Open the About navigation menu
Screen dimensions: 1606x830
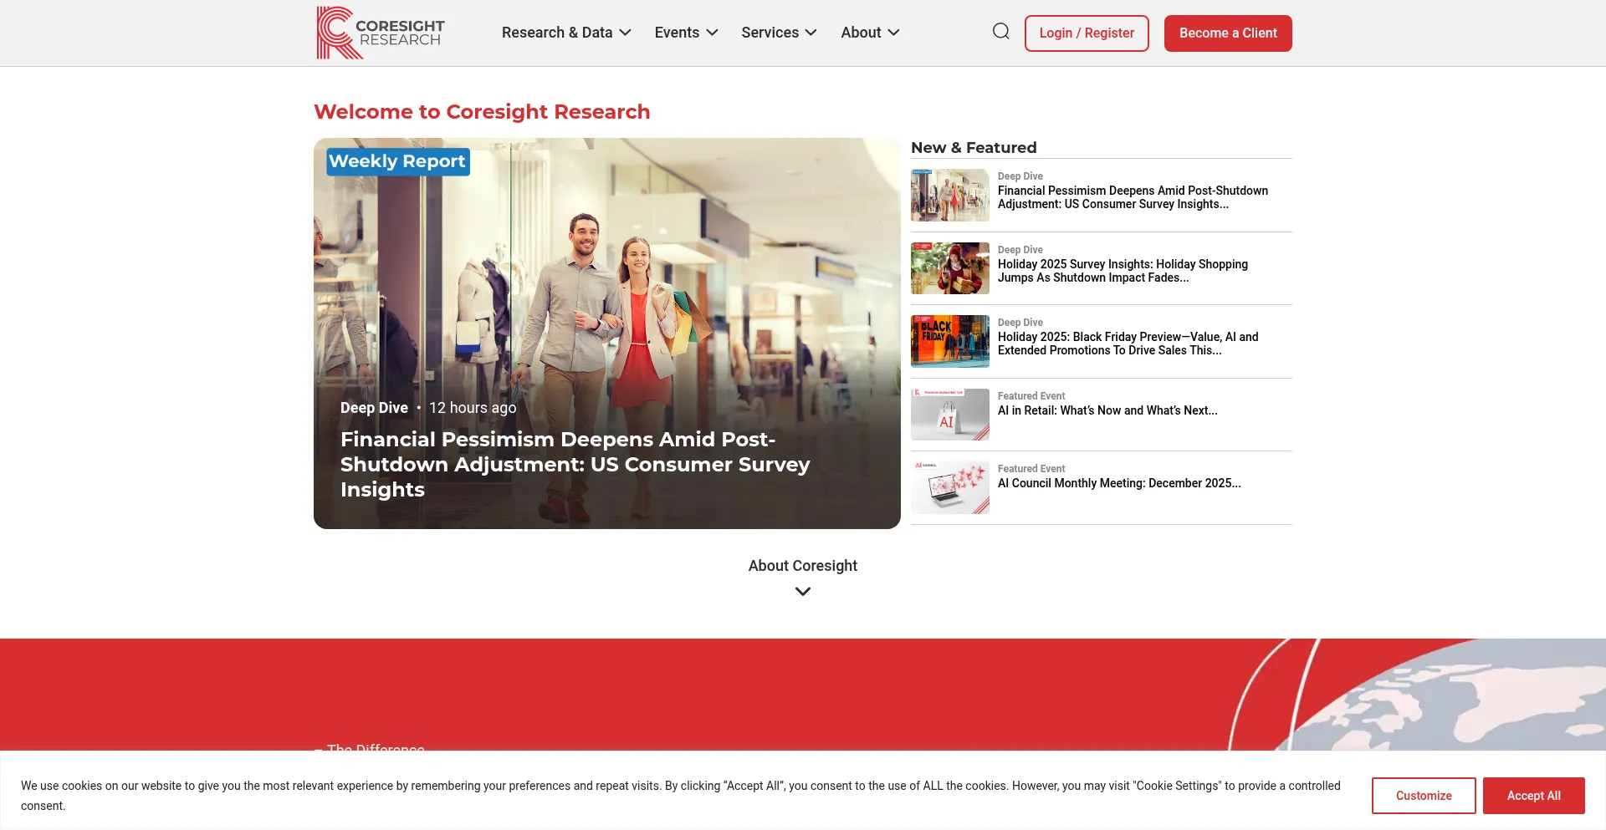tap(869, 33)
